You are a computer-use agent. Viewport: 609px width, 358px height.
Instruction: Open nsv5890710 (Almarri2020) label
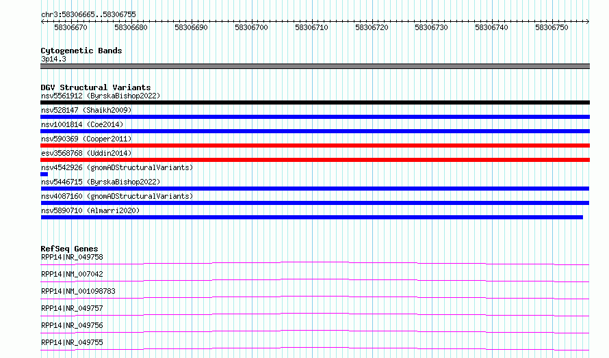tap(90, 210)
